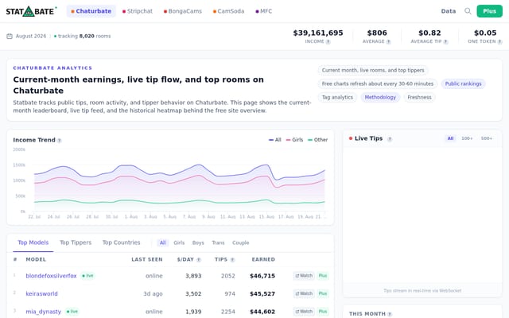Click Watch in the $46,715 row
This screenshot has height=318, width=509.
(x=304, y=276)
